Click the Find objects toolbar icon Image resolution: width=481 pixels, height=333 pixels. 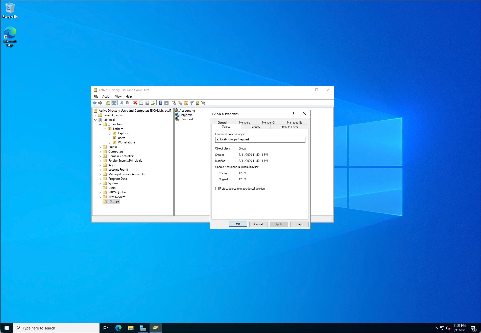(198, 103)
